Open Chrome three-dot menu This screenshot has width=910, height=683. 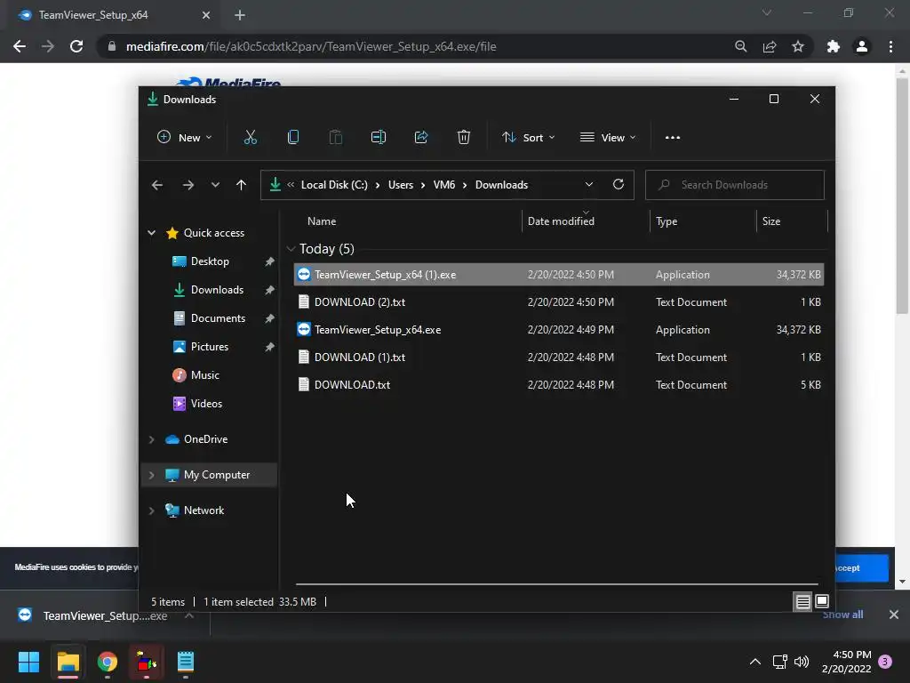point(890,46)
